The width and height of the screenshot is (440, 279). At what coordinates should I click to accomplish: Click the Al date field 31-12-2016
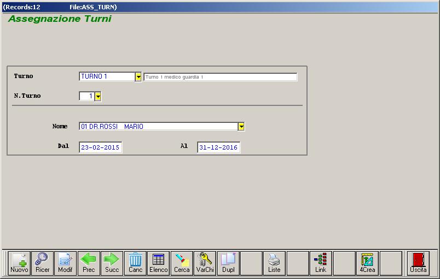(218, 147)
